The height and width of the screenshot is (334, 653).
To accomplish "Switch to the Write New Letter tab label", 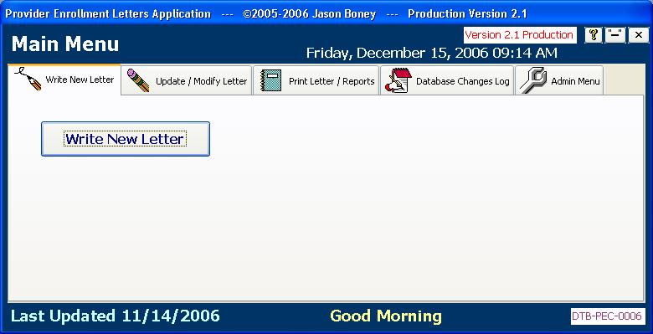I will pyautogui.click(x=80, y=80).
